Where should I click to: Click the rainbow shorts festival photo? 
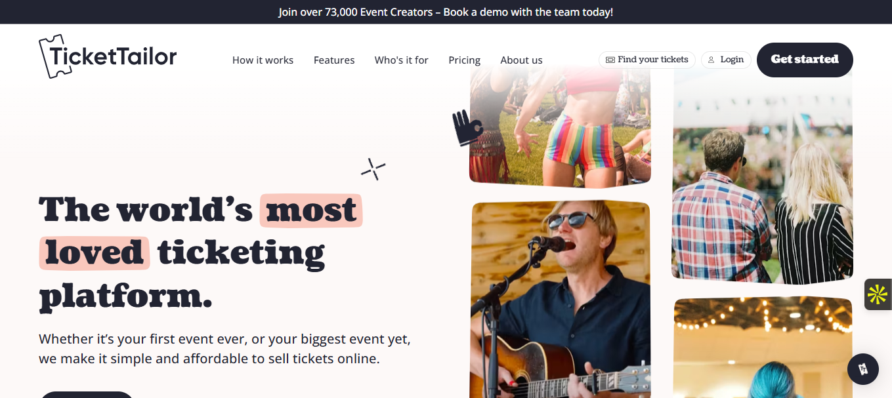tap(560, 126)
